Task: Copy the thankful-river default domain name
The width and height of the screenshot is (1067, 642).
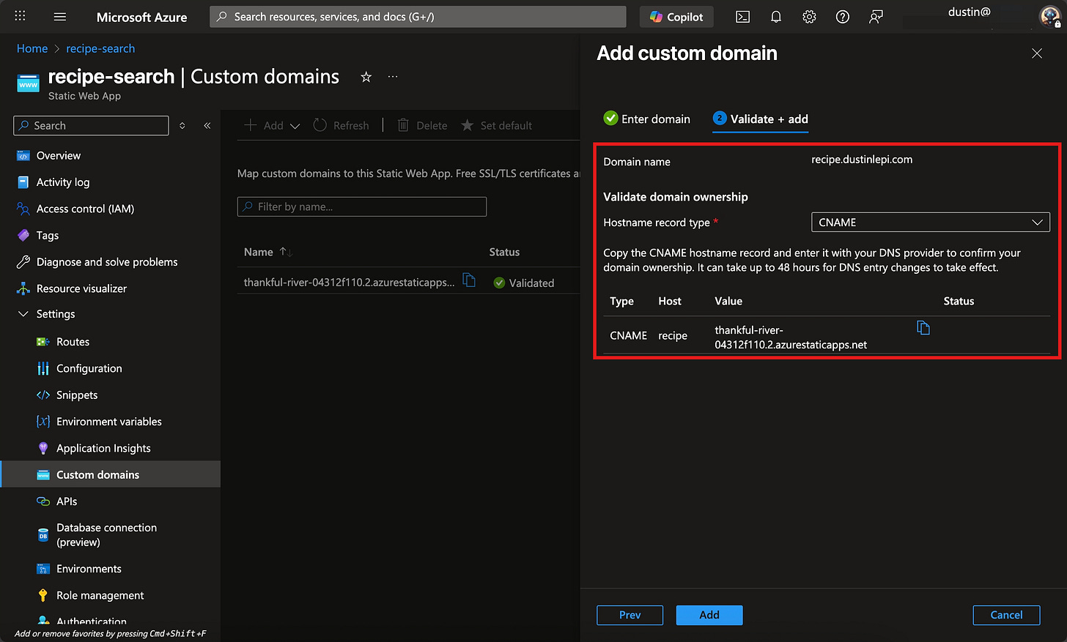Action: coord(469,281)
